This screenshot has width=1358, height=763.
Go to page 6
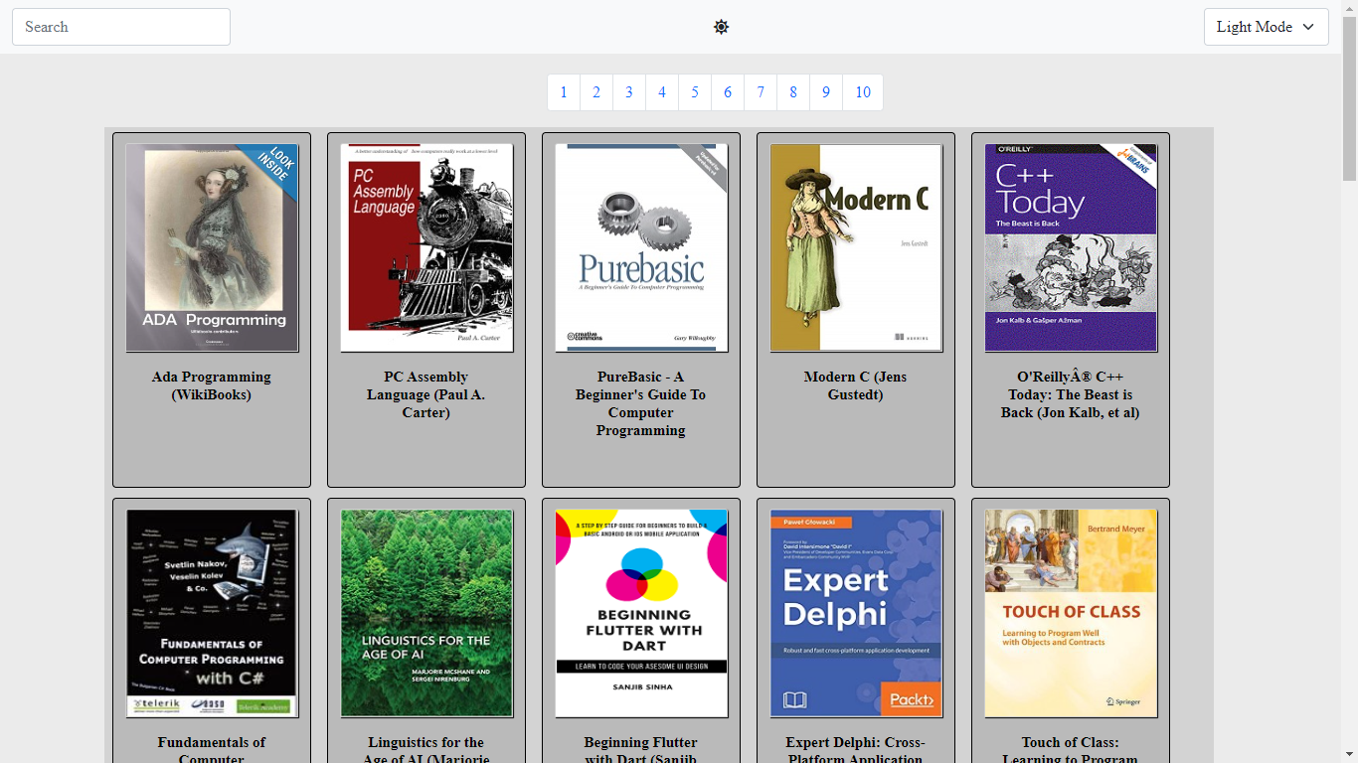pos(728,92)
